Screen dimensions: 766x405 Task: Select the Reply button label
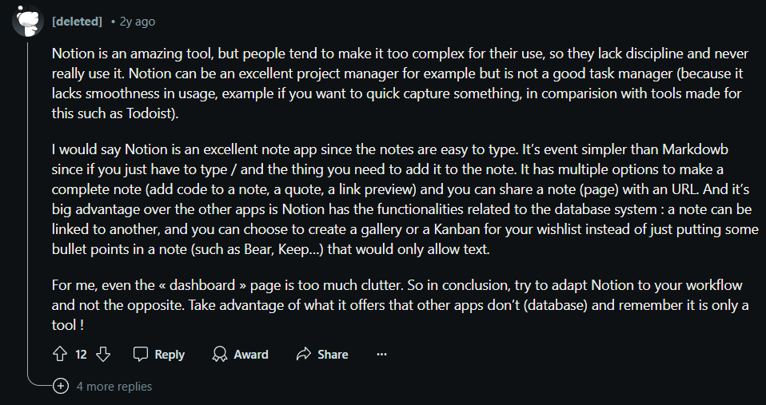[x=170, y=354]
